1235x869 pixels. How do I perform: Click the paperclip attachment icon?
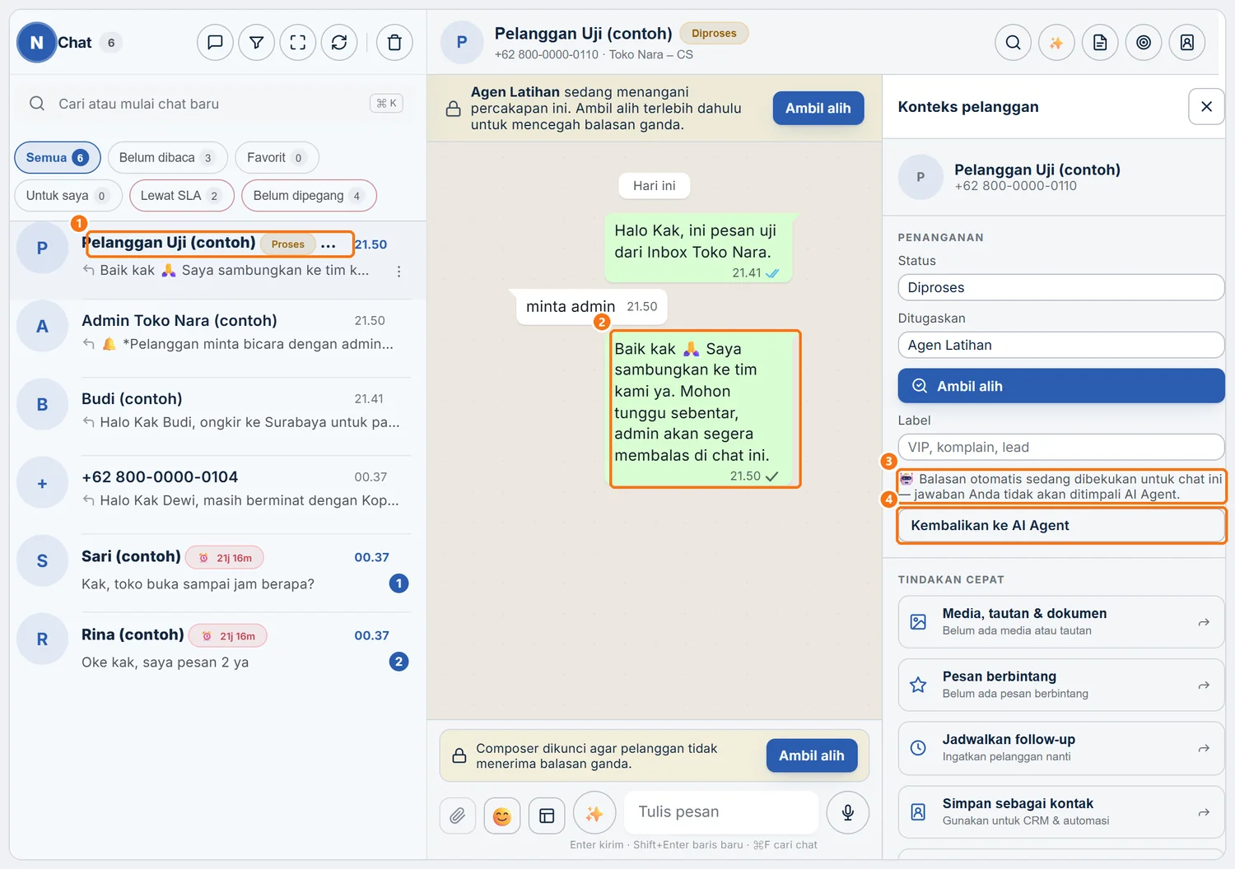coord(458,816)
